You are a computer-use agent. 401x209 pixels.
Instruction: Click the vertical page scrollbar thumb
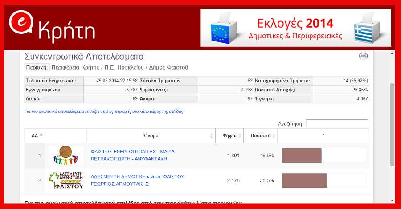(x=392, y=125)
